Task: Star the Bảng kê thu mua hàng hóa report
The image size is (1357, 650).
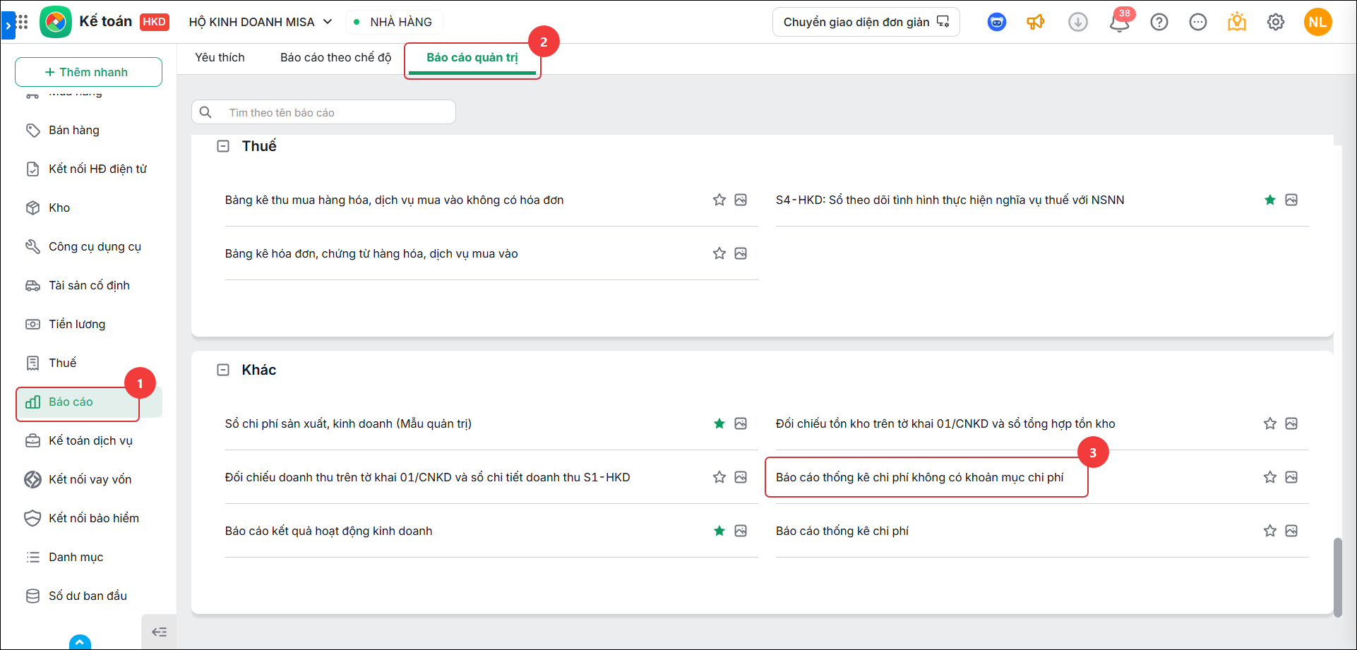Action: [719, 200]
